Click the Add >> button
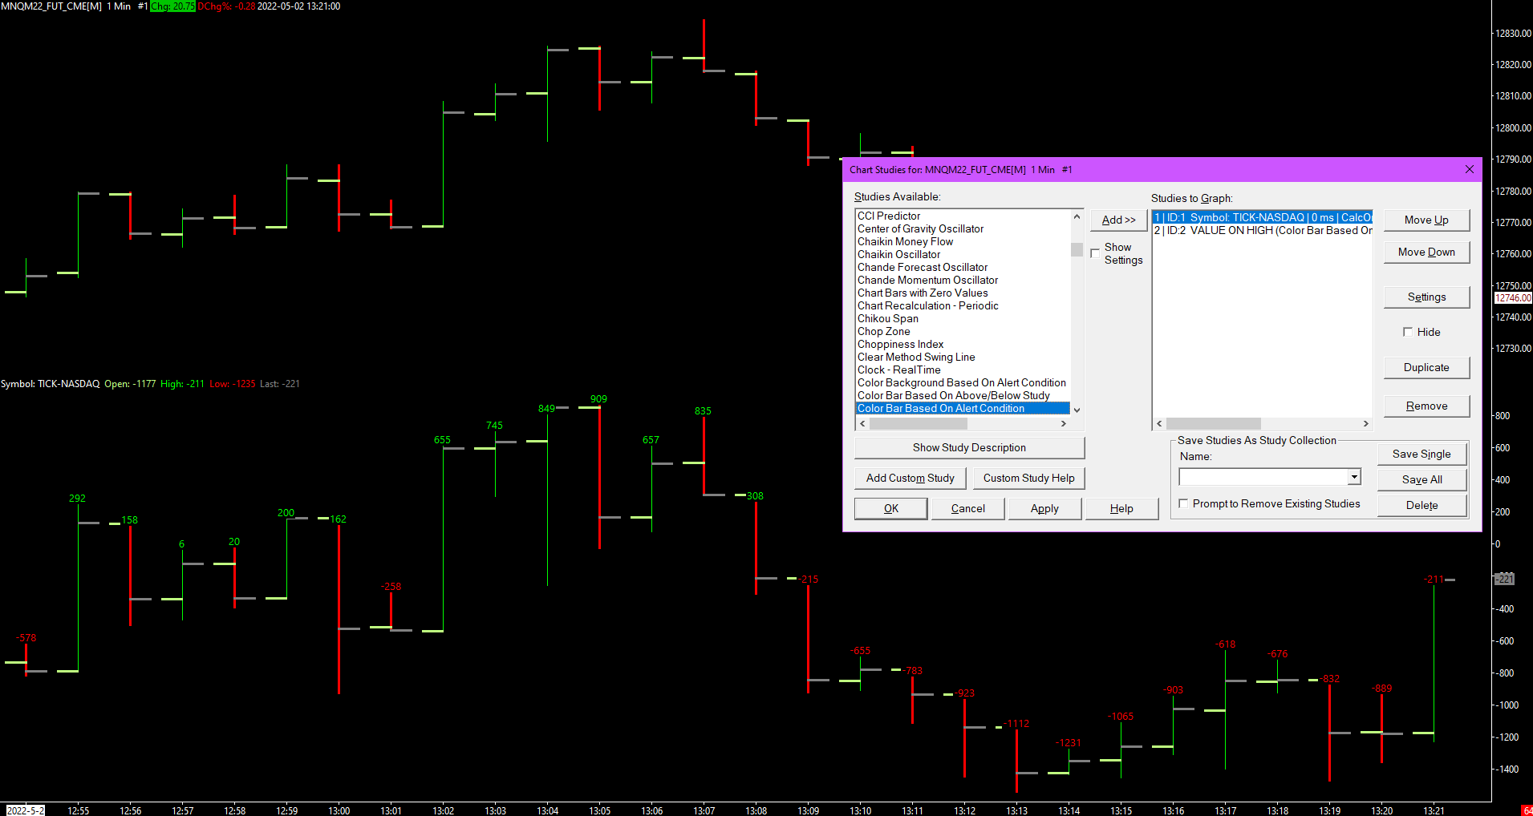 click(1118, 220)
